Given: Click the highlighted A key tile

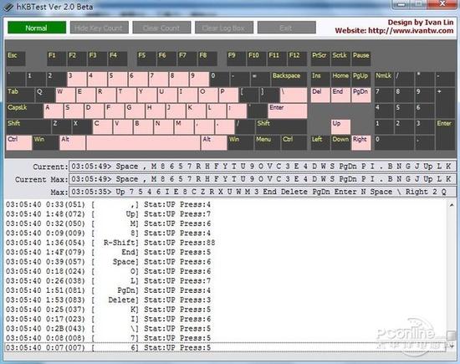Looking at the screenshot, I should click(x=53, y=110).
